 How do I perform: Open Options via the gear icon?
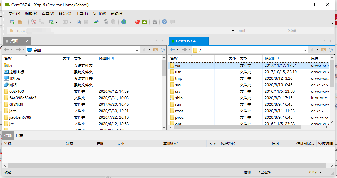[155, 22]
